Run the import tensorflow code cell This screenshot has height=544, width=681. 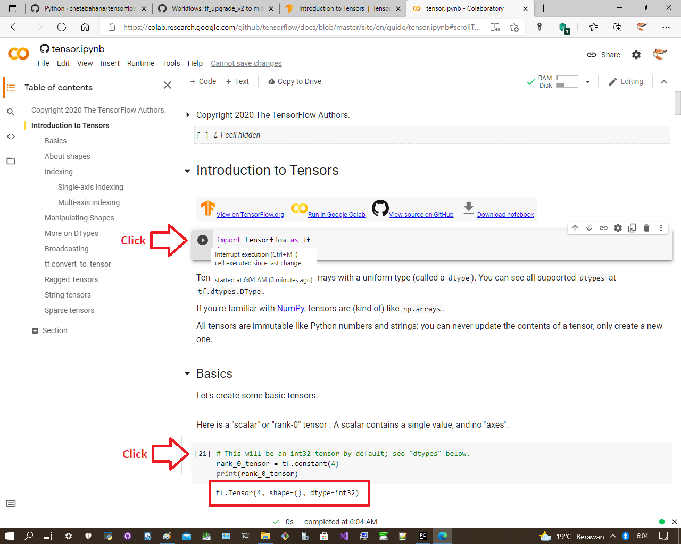tap(203, 240)
